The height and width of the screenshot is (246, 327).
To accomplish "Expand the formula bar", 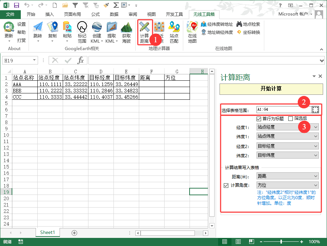I will coord(322,61).
